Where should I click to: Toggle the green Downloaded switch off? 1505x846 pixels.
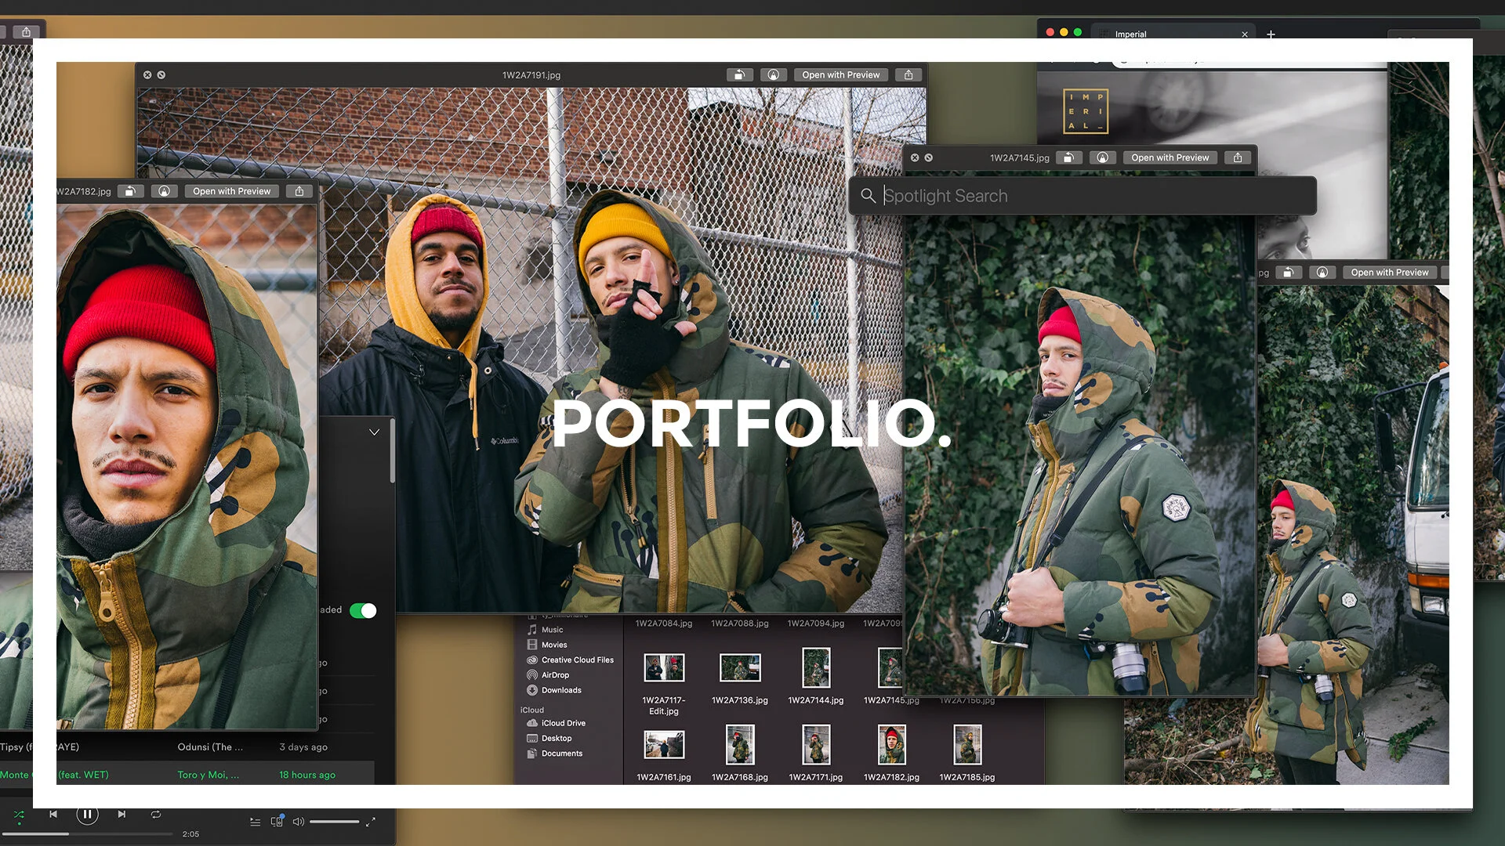click(363, 610)
